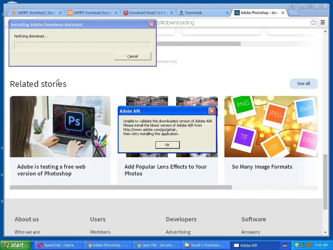333x250 pixels.
Task: Click the upper carousel horizontal scrollbar
Action: pos(199,44)
